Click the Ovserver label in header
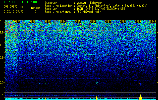Image resolution: width=158 pixels, height=100 pixels. 51,3
